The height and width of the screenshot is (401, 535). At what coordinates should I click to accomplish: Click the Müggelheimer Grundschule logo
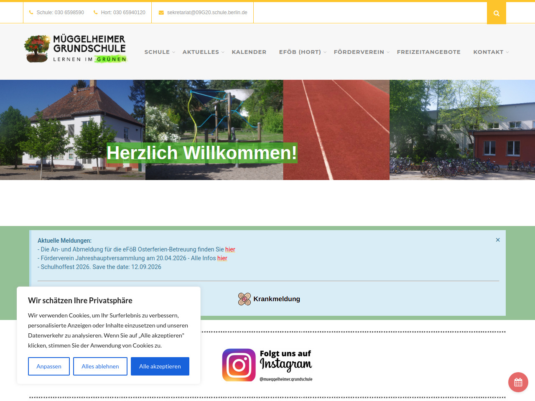click(x=76, y=49)
